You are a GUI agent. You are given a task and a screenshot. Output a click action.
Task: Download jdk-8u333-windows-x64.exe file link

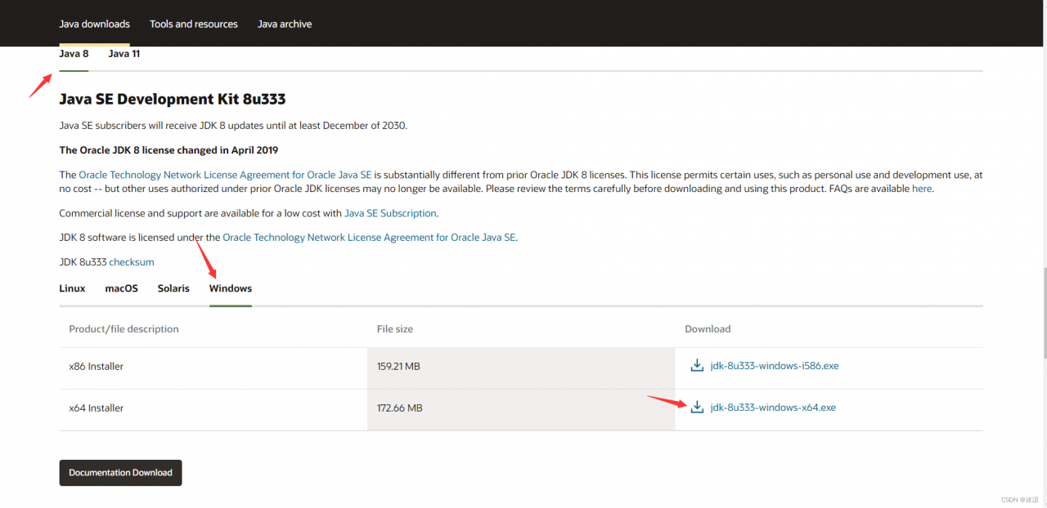tap(773, 408)
